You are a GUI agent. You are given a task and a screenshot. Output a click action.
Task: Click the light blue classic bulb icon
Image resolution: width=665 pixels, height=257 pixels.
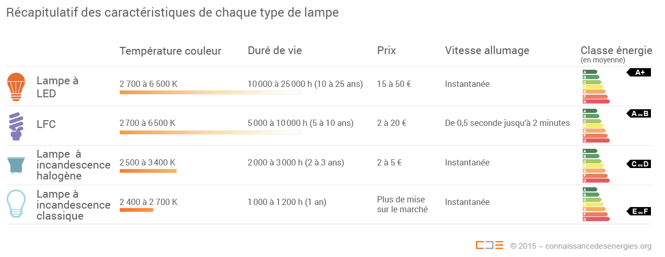(x=16, y=204)
